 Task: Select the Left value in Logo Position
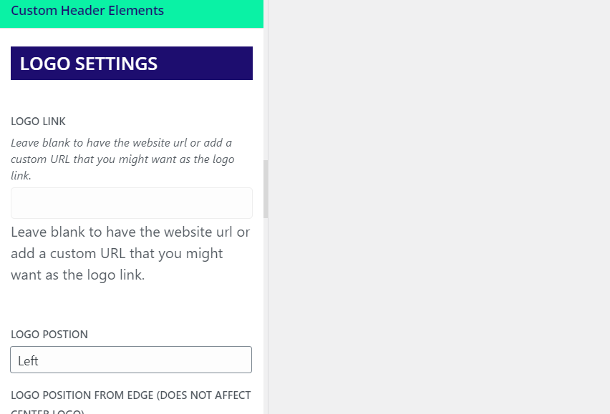[x=29, y=361]
